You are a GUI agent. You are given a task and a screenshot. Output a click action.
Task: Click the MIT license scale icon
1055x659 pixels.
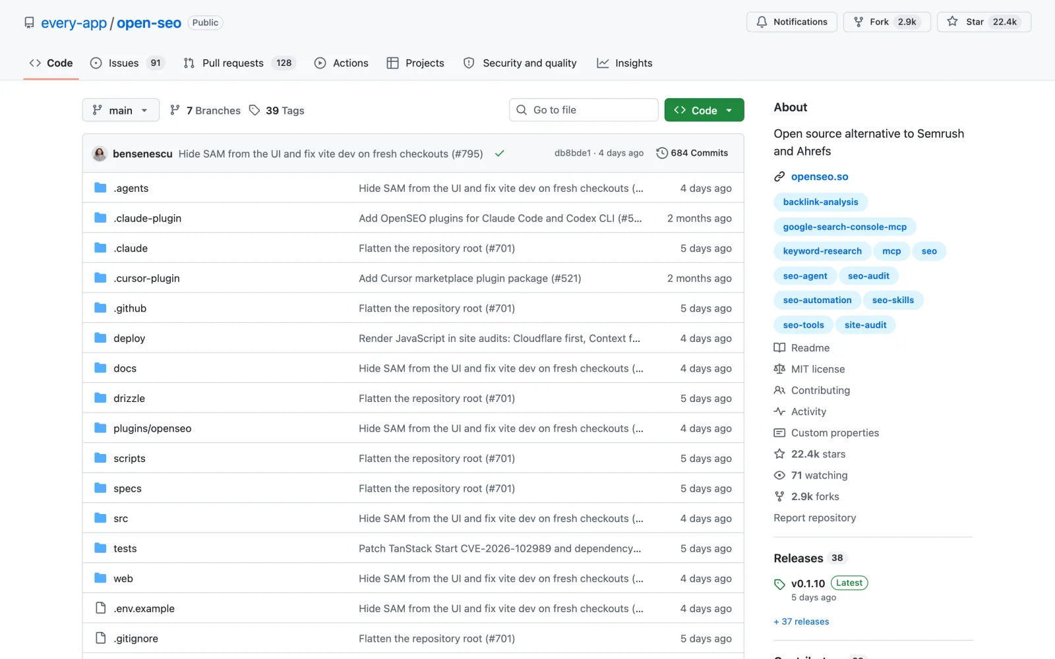tap(779, 369)
